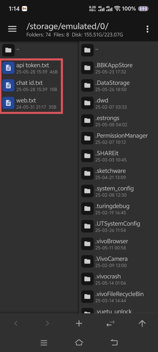Tap the swap panels arrows icon
The image size is (158, 352).
click(x=111, y=324)
